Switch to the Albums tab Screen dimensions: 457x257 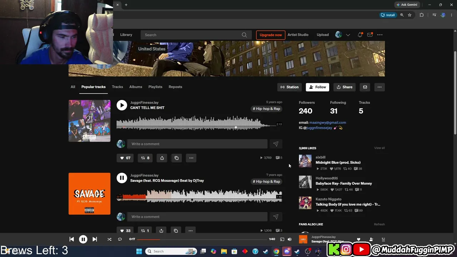click(136, 87)
